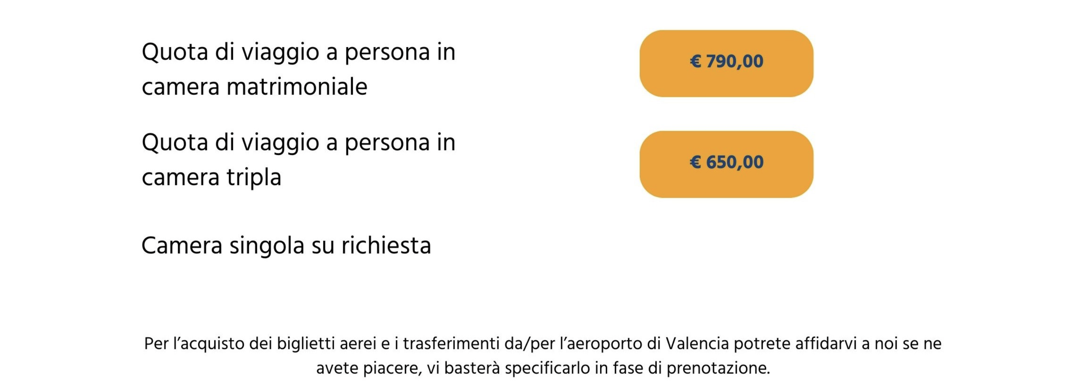This screenshot has height=392, width=1087.
Task: Click "biglietti aerei" in the footer paragraph
Action: click(x=326, y=344)
